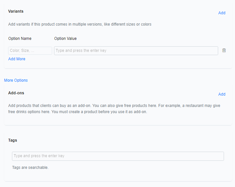Delete the variant option row with trash icon
The height and width of the screenshot is (187, 235).
click(224, 51)
